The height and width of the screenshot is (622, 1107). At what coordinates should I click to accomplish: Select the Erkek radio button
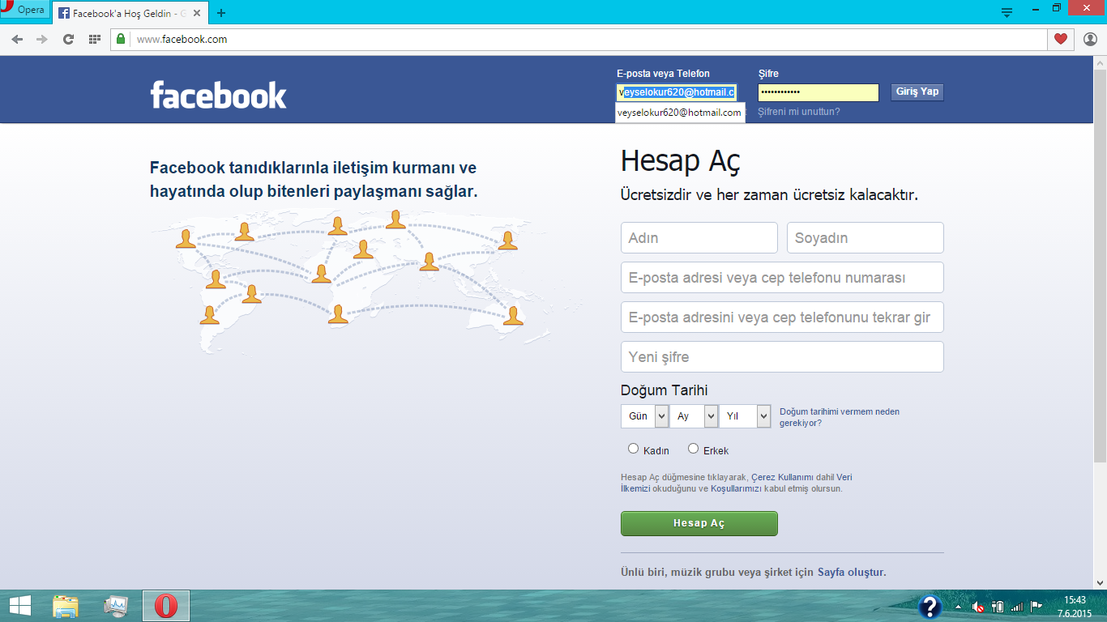pyautogui.click(x=693, y=449)
